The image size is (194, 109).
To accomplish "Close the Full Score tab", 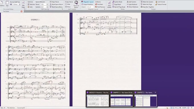I will [21, 11].
